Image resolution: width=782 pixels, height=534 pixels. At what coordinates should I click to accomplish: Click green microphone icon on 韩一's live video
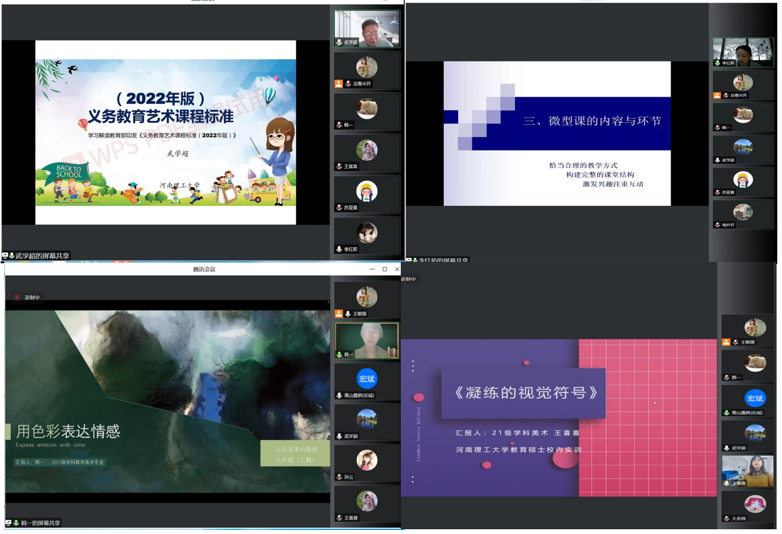click(339, 354)
